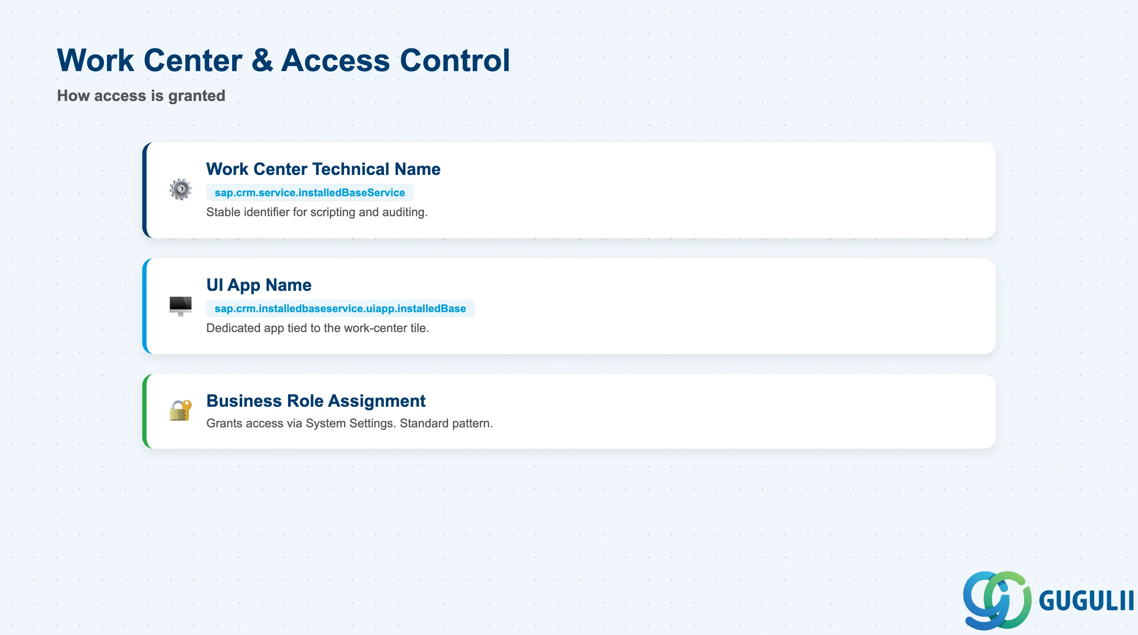The image size is (1138, 635).
Task: Click the UI App Name heading
Action: coord(259,285)
